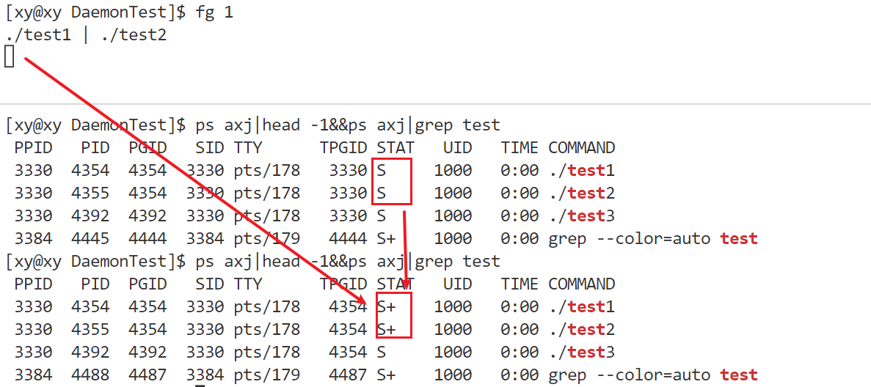Select PID 4355 in the first output
871x387 pixels.
click(x=90, y=193)
